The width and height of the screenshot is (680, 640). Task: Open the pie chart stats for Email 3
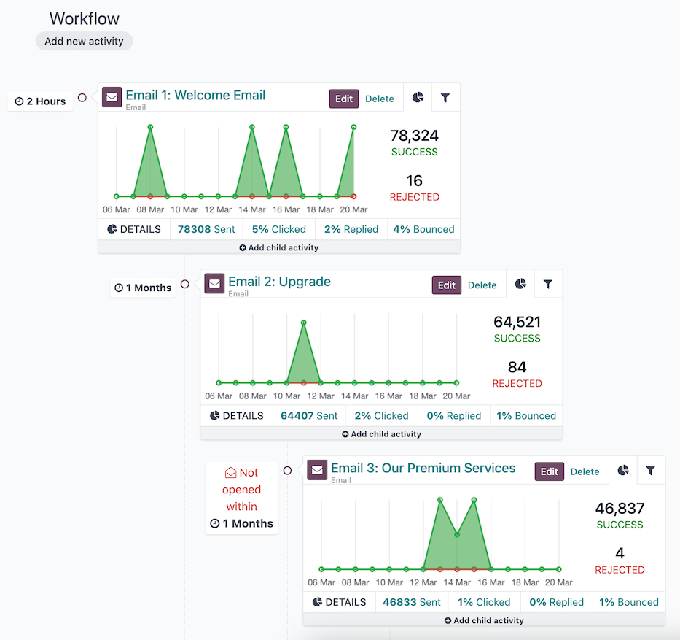click(623, 470)
